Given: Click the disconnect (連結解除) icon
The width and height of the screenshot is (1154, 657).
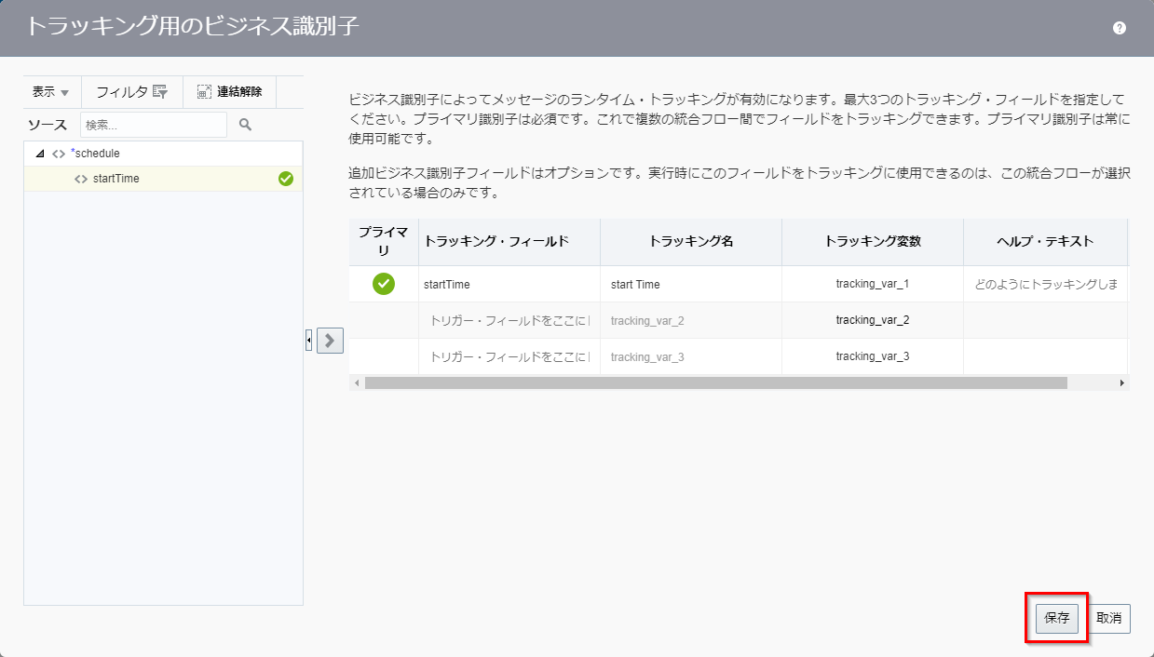Looking at the screenshot, I should pos(205,92).
